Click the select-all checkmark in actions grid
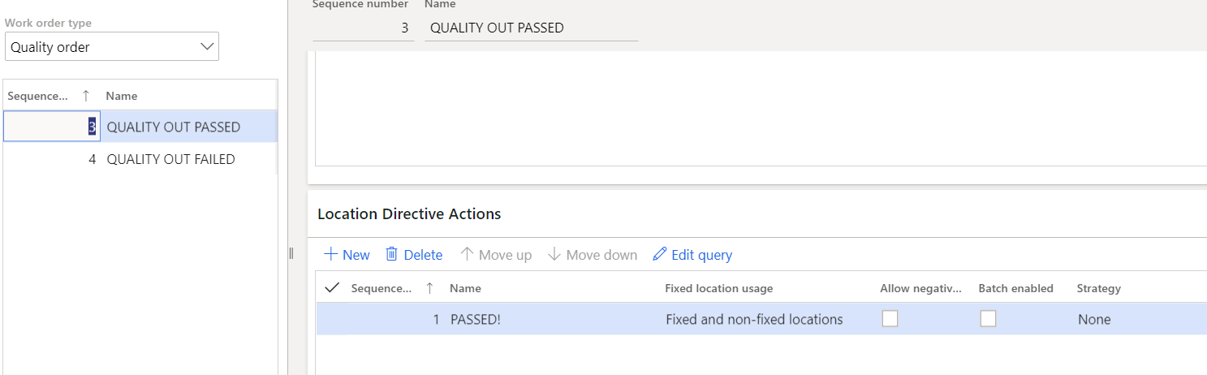 tap(331, 288)
